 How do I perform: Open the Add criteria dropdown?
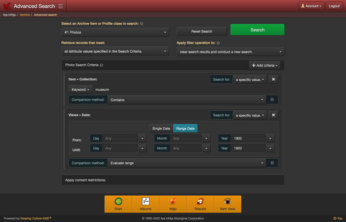(265, 65)
